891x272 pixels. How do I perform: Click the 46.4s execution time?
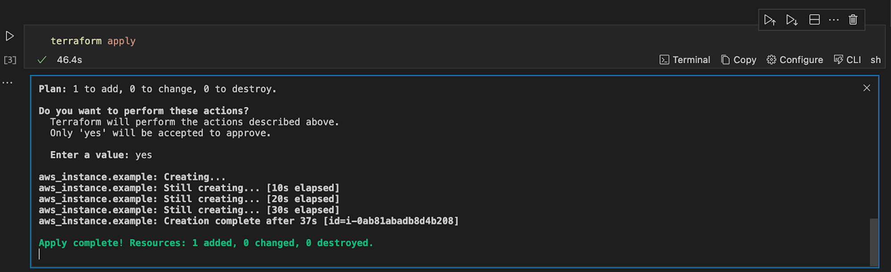pos(69,60)
